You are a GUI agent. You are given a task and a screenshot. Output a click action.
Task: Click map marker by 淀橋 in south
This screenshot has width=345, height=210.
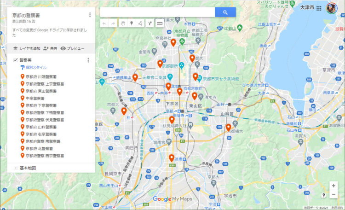pos(172,158)
